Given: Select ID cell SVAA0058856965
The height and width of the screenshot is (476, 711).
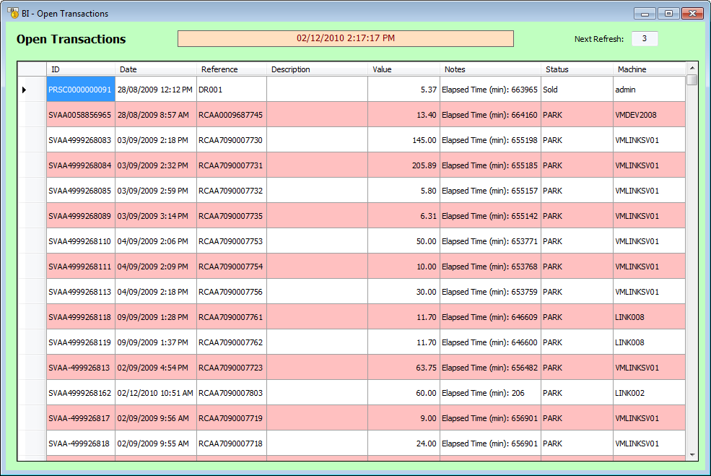Looking at the screenshot, I should click(x=81, y=115).
